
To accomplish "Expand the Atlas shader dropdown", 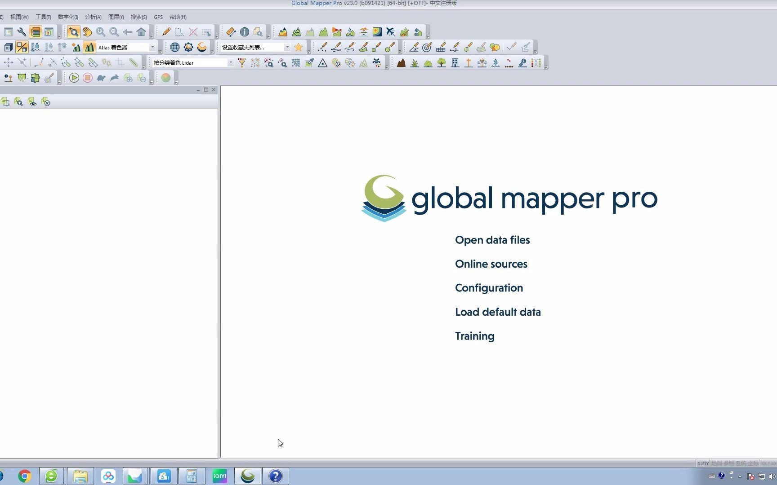I will (152, 47).
